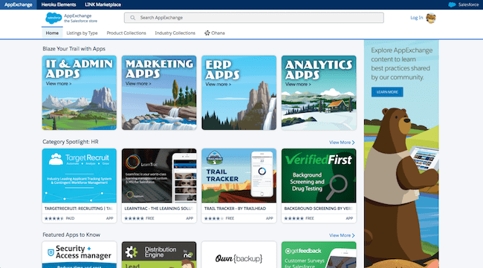Click View more on ERP Apps

pos(218,85)
